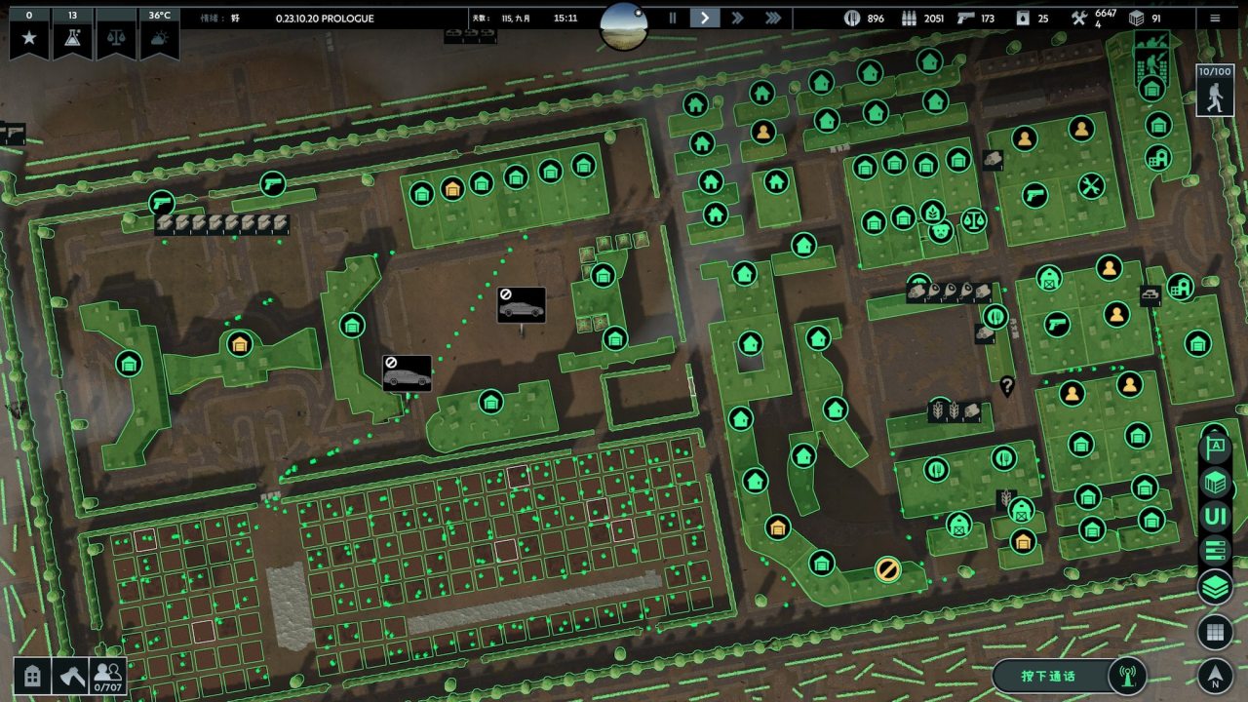Click the food count 896
This screenshot has width=1248, height=702.
[876, 19]
